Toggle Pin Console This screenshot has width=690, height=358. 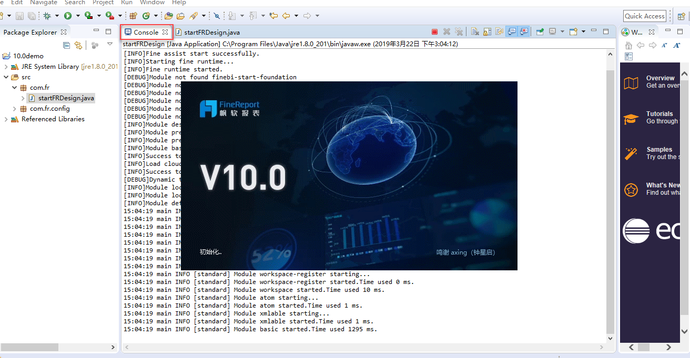(540, 32)
